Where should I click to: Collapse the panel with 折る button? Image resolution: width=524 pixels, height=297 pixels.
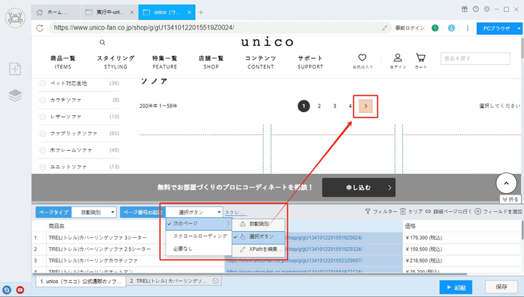[510, 199]
